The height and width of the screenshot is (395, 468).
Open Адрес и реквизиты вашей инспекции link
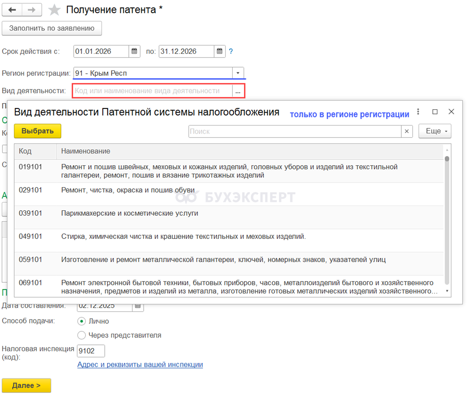point(140,365)
